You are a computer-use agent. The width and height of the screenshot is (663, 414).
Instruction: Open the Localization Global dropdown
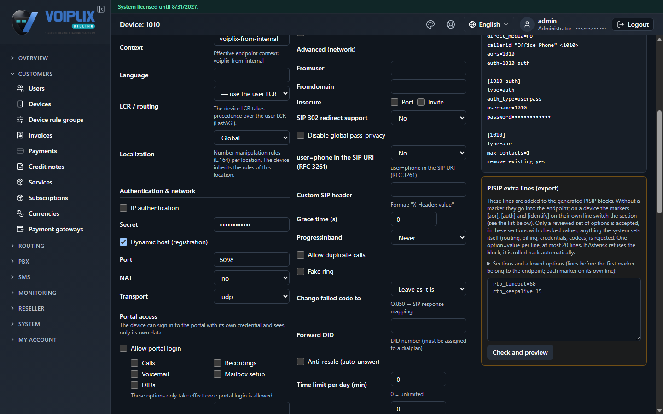pos(251,138)
